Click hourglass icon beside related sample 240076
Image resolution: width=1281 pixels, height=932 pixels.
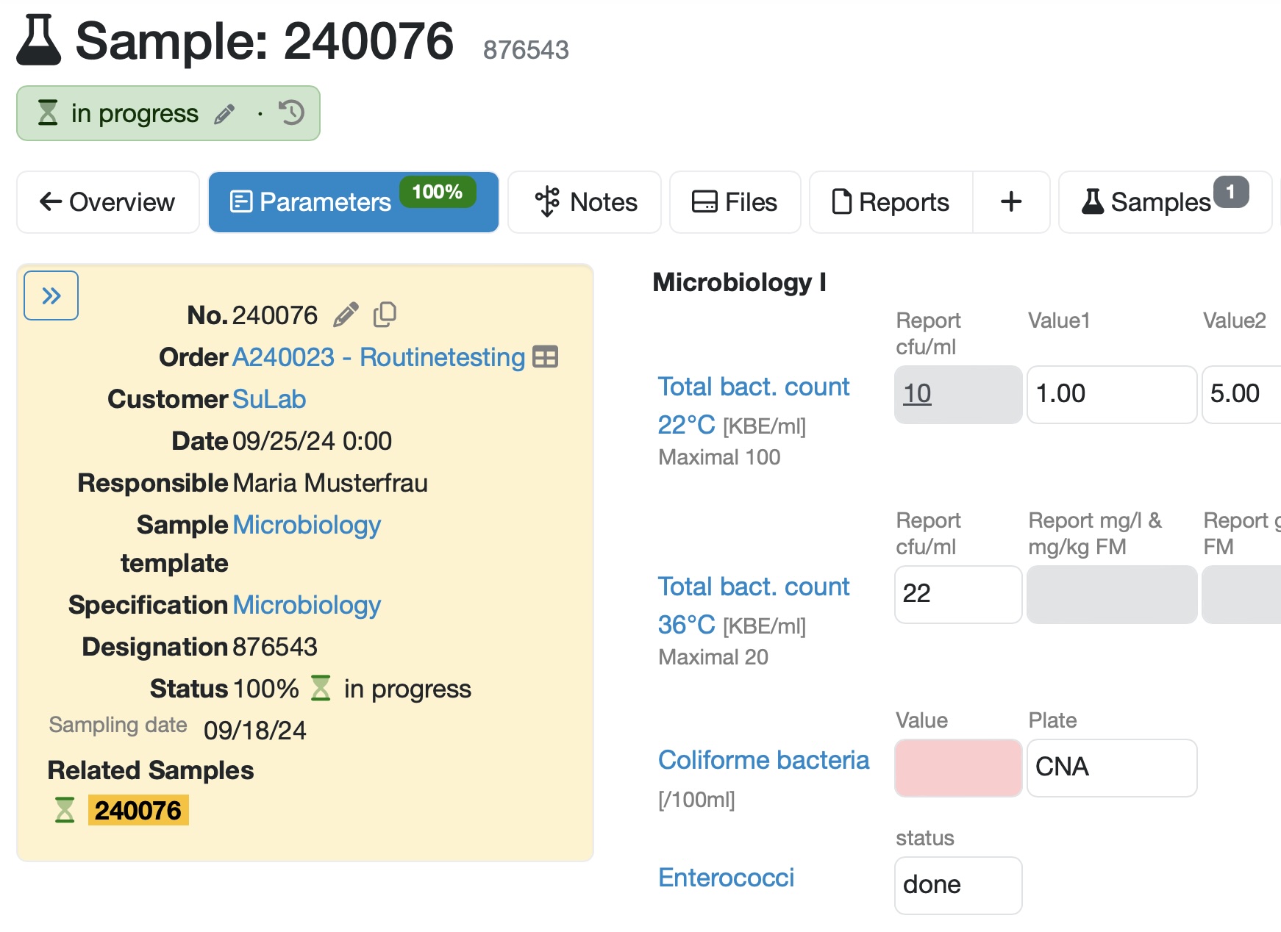pyautogui.click(x=65, y=810)
